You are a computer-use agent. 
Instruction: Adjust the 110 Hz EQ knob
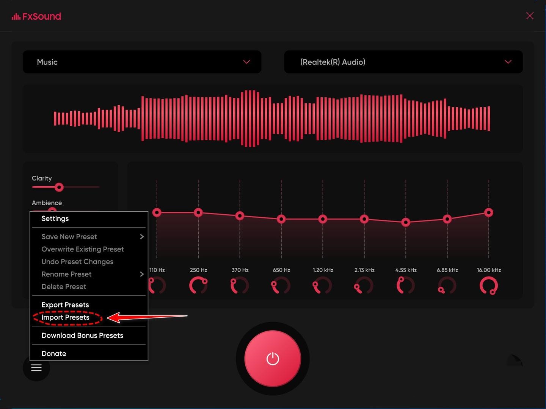click(x=157, y=286)
